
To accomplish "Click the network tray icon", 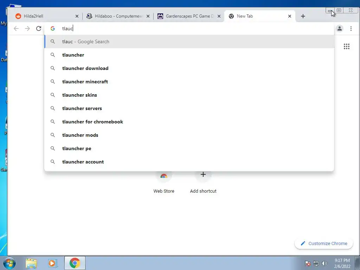I will tap(316, 263).
